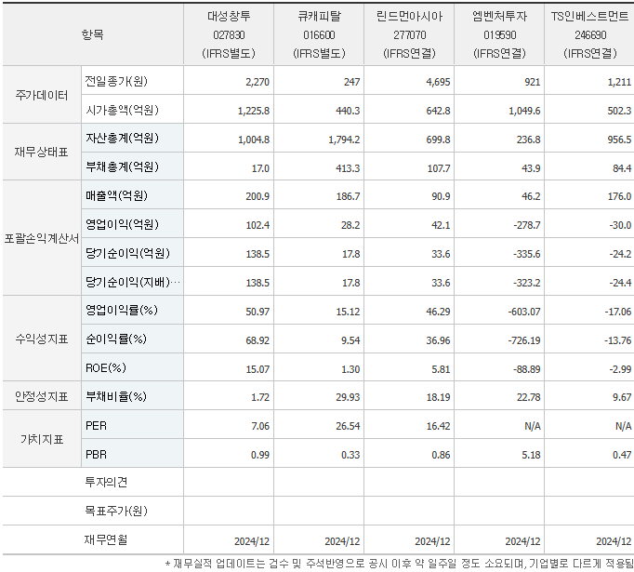Click the 투자의견 row label
The image size is (634, 572).
106,482
